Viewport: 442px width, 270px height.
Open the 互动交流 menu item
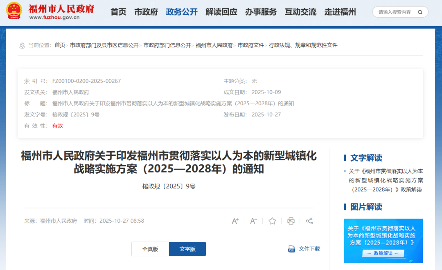[x=300, y=12]
